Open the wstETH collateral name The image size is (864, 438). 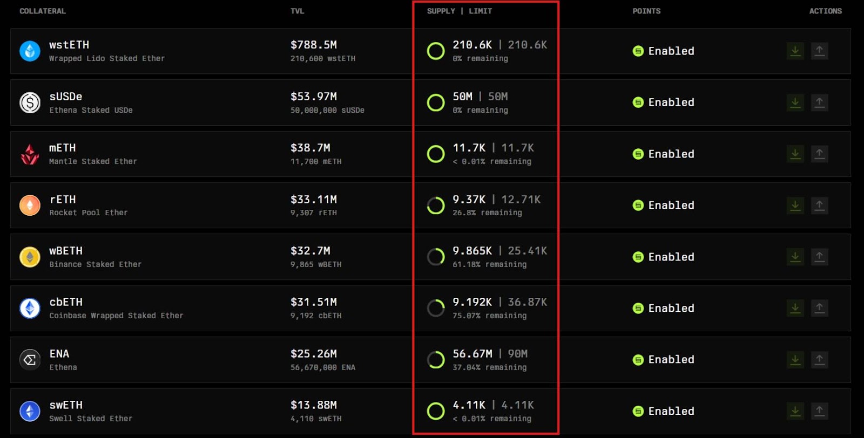69,45
